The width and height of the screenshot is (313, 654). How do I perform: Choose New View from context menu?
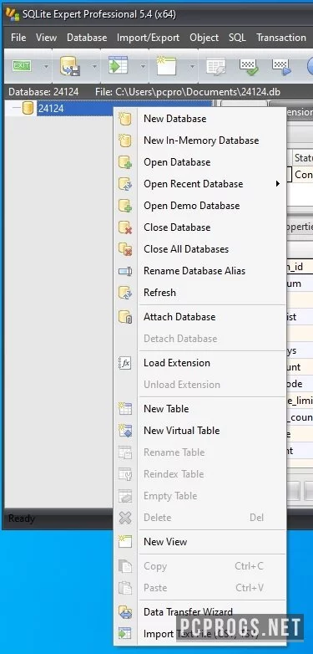(199, 541)
